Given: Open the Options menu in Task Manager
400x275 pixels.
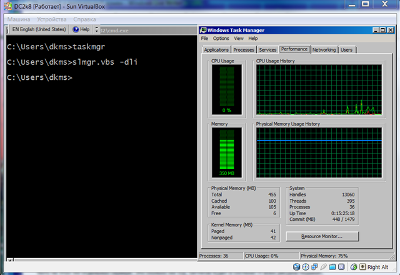Looking at the screenshot, I should coord(221,39).
